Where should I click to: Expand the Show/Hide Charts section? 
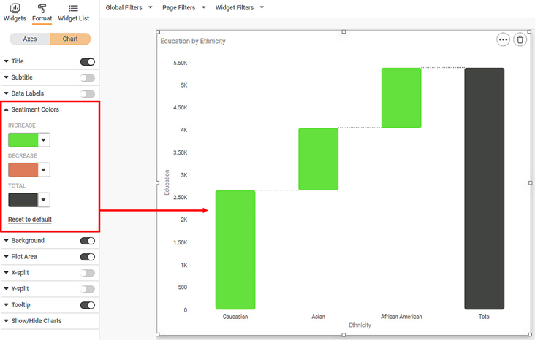tap(37, 321)
